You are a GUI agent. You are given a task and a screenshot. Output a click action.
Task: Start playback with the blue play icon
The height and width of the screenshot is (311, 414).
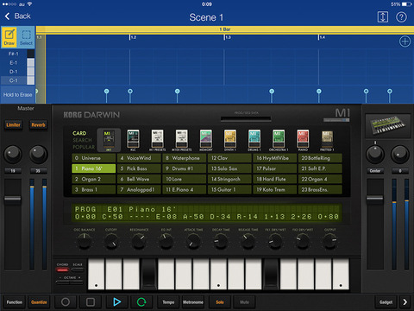pyautogui.click(x=116, y=301)
